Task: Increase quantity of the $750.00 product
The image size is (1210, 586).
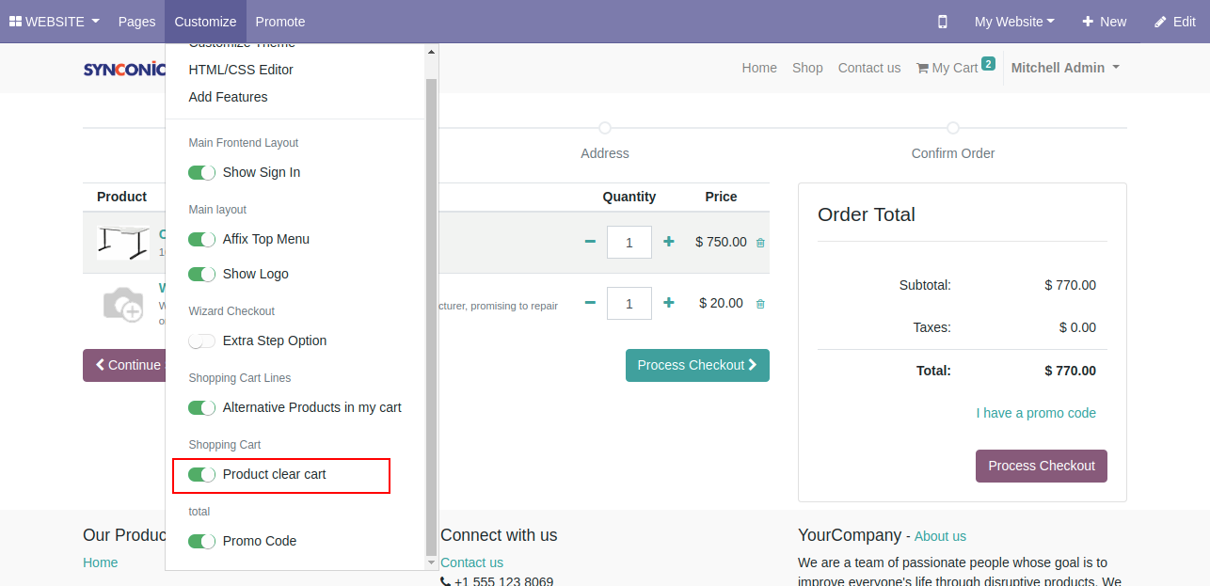Action: tap(669, 242)
